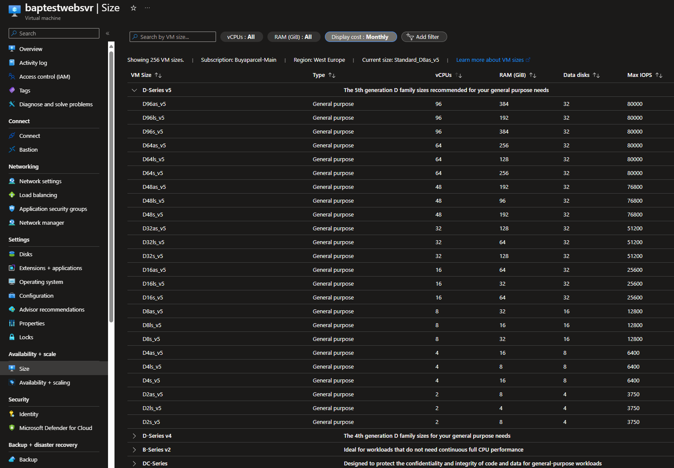Open the vCPUs filter dropdown
674x468 pixels.
(x=241, y=37)
